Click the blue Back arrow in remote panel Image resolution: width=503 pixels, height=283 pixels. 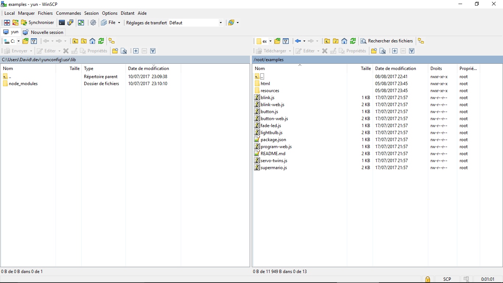pos(298,41)
